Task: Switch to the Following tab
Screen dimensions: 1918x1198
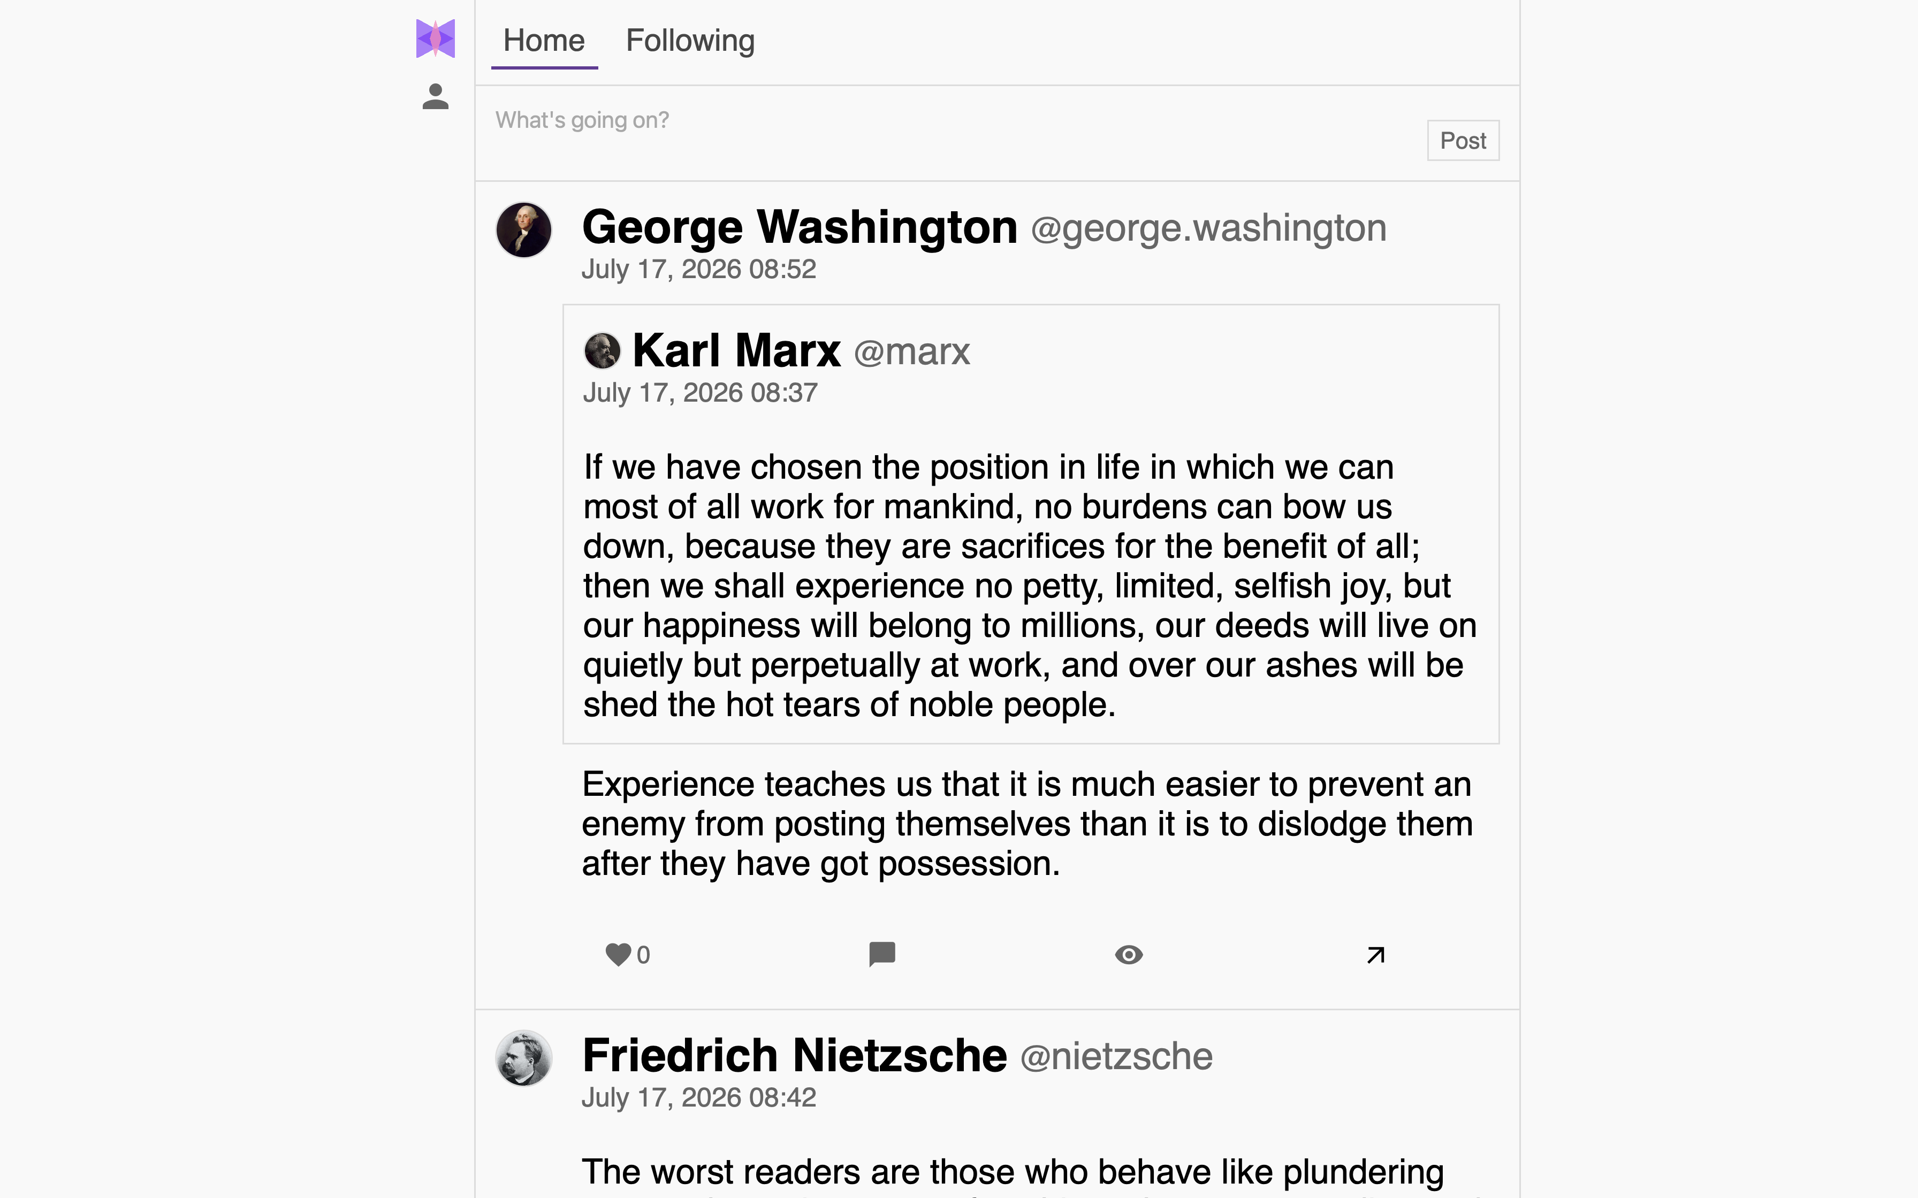Action: tap(689, 41)
